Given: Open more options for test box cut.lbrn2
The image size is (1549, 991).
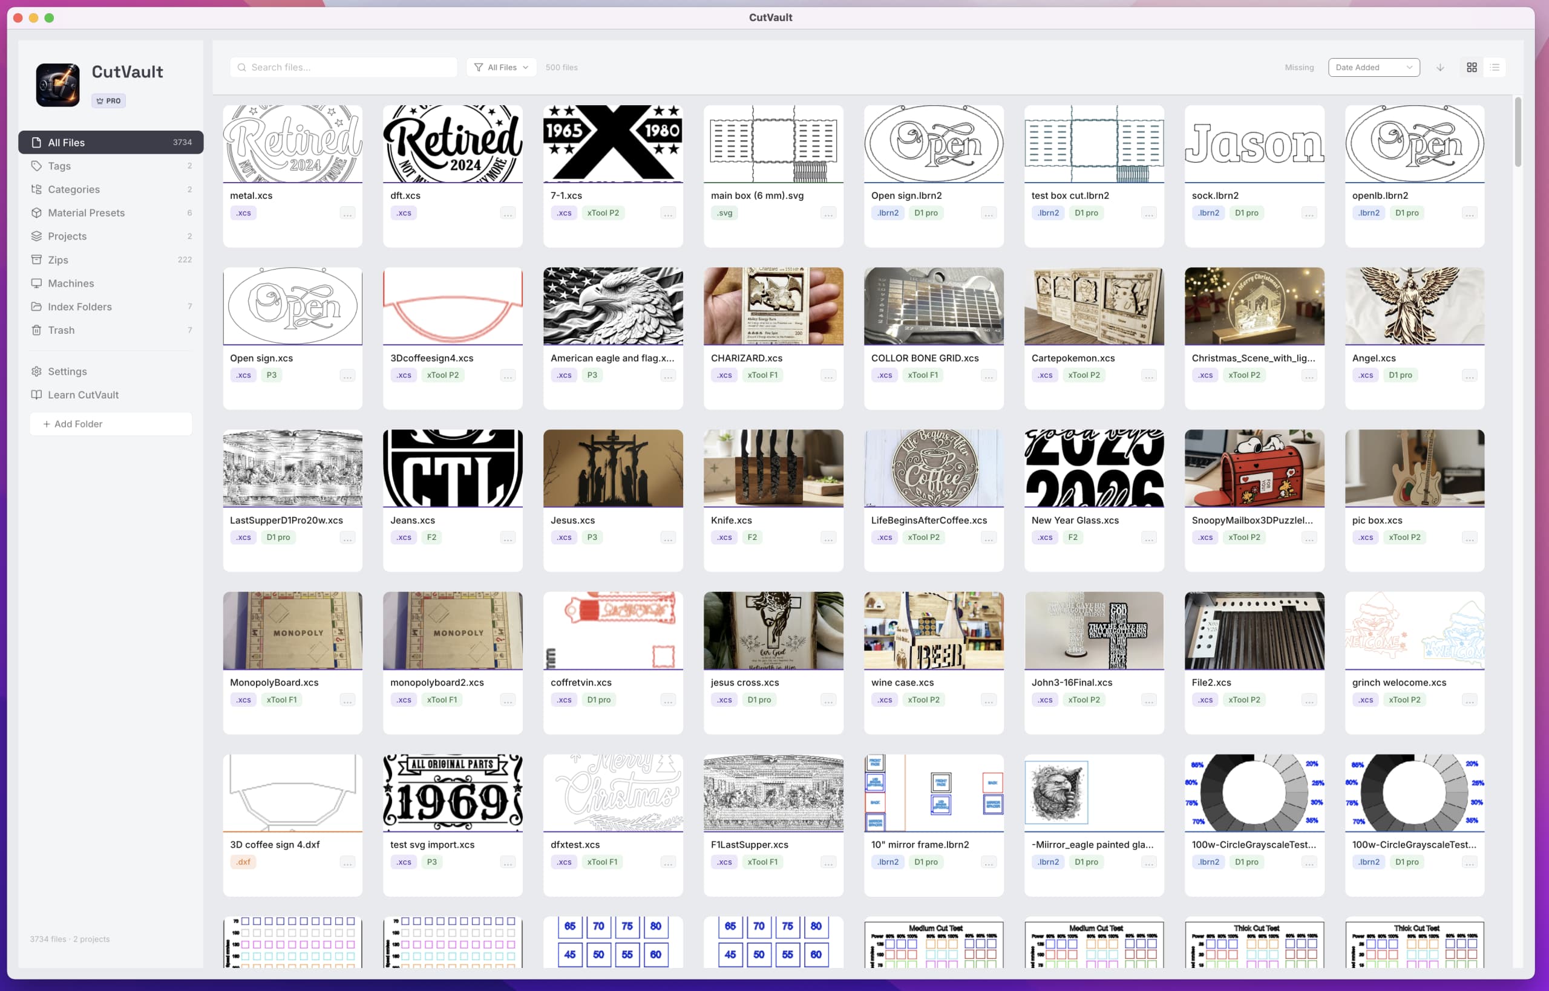Looking at the screenshot, I should click(1149, 213).
